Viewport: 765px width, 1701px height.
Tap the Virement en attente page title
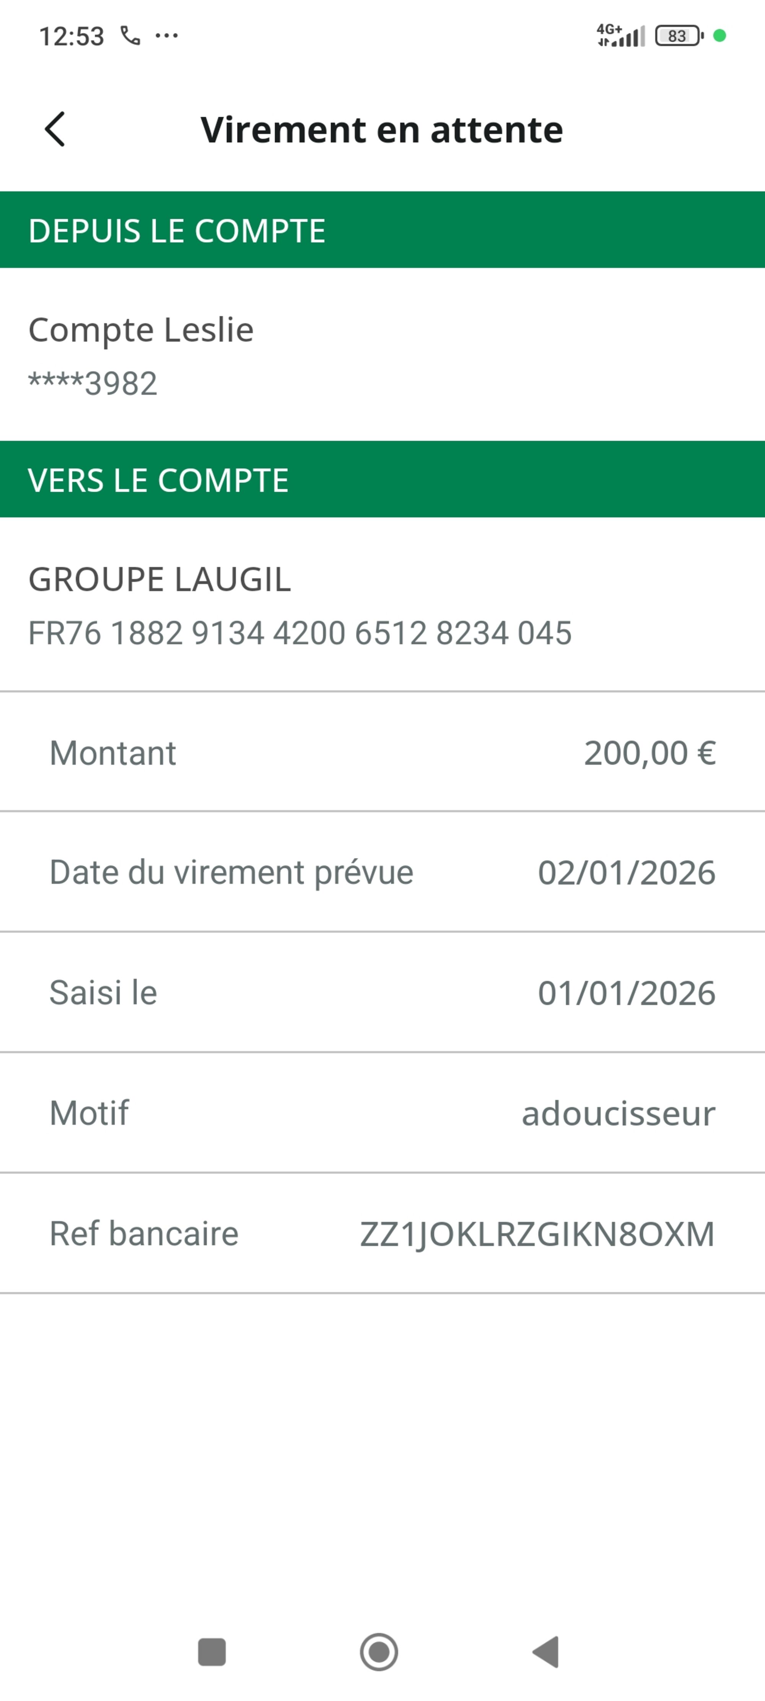[x=381, y=129]
